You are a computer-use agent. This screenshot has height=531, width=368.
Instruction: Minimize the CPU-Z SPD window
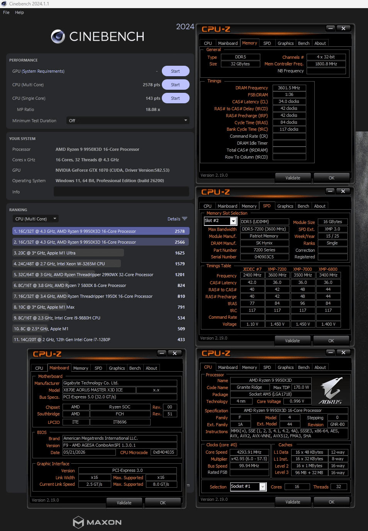click(330, 191)
